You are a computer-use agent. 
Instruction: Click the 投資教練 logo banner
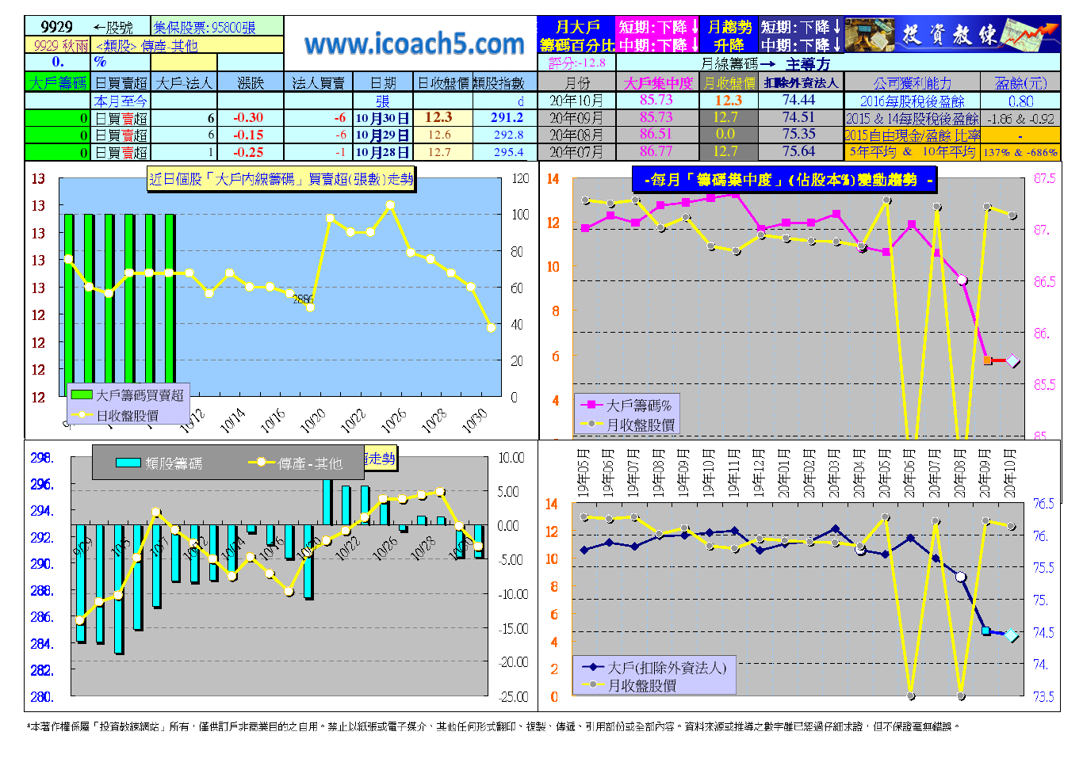952,35
